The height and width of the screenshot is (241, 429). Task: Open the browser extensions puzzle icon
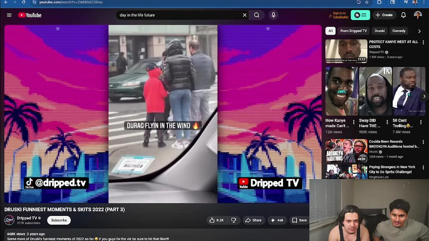tap(379, 2)
